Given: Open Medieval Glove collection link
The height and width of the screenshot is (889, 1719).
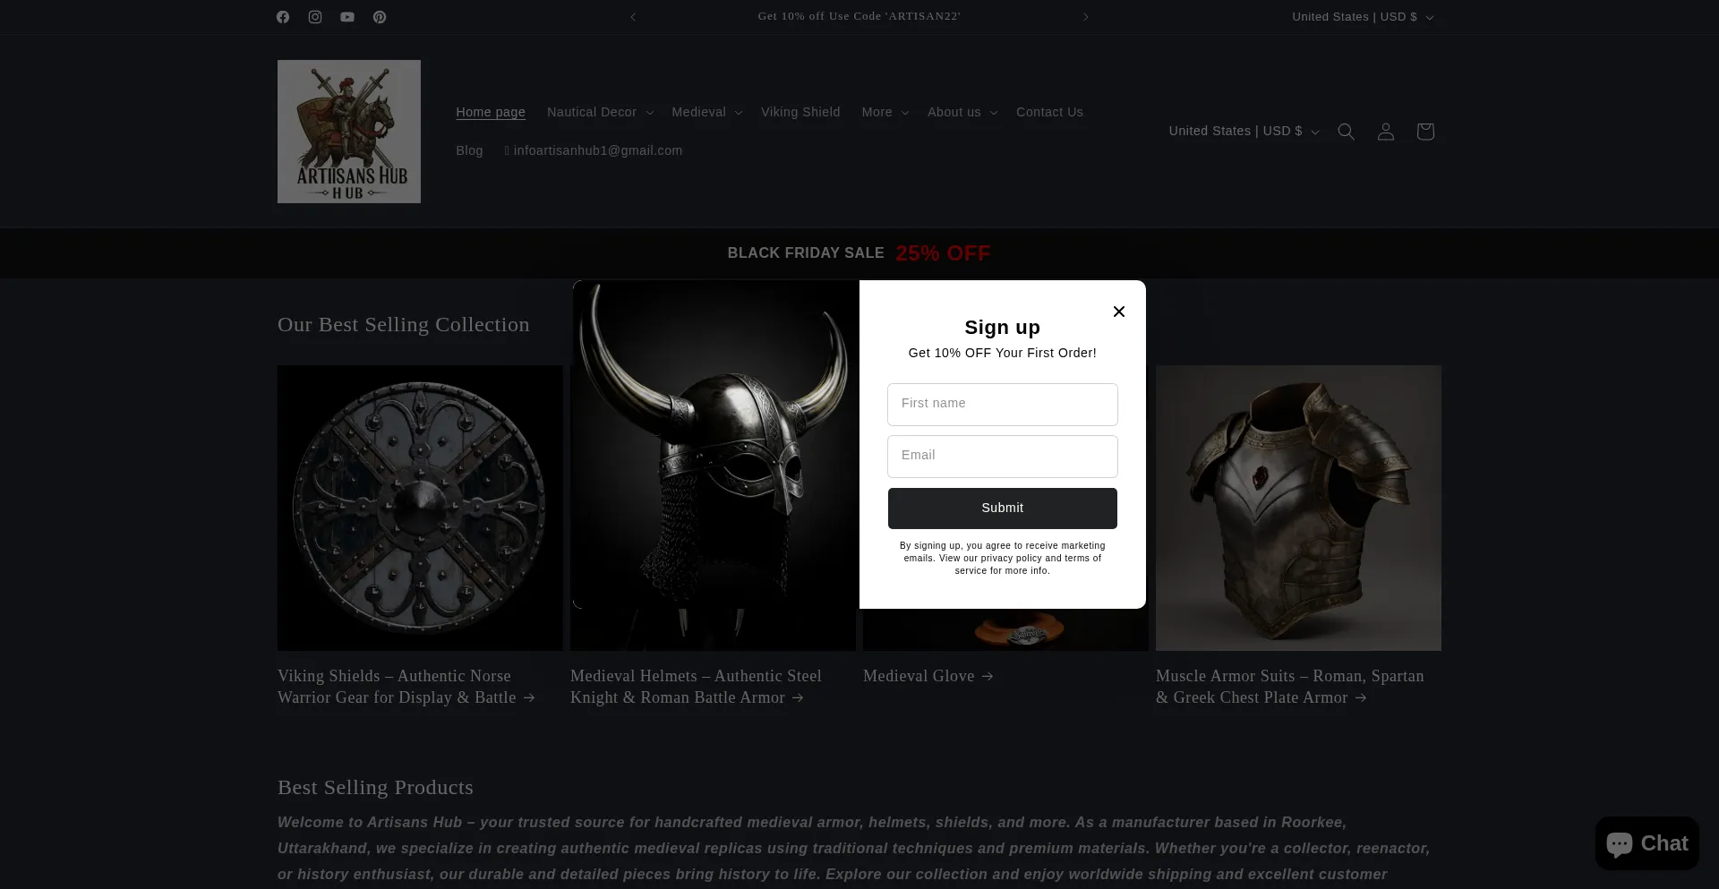Looking at the screenshot, I should point(928,676).
